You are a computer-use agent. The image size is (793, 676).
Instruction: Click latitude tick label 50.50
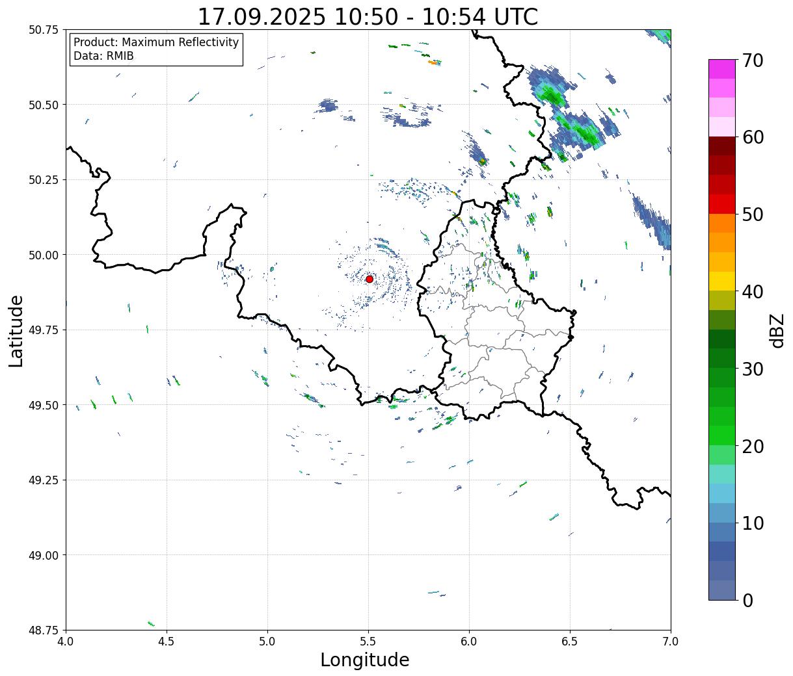point(44,105)
